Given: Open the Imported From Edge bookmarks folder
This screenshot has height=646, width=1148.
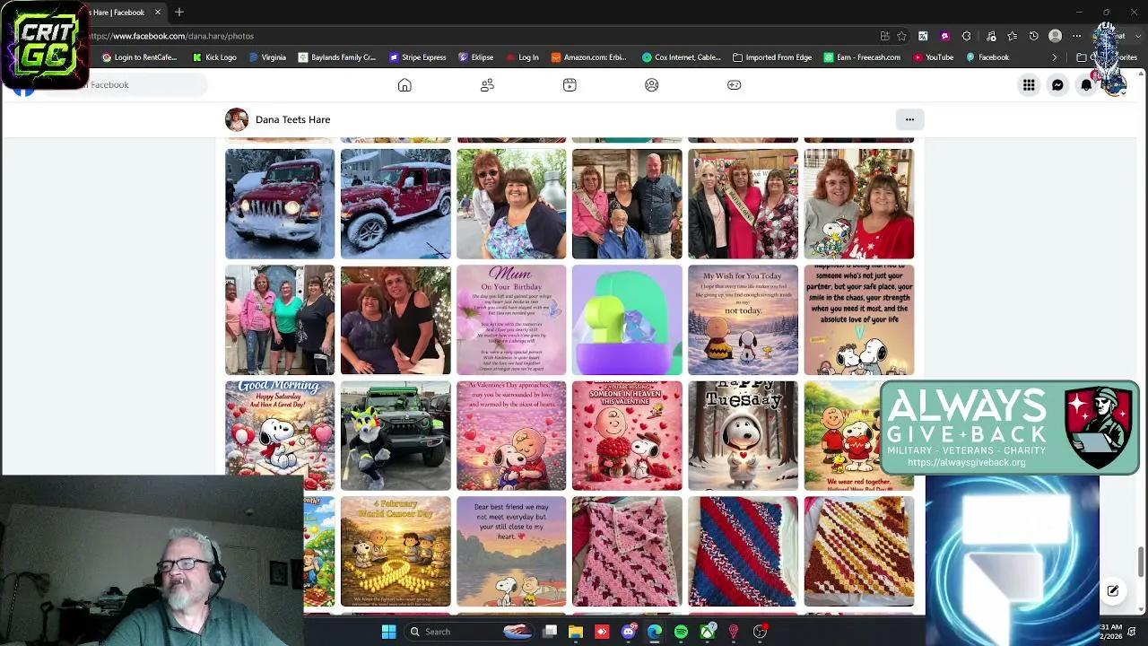Looking at the screenshot, I should [772, 57].
